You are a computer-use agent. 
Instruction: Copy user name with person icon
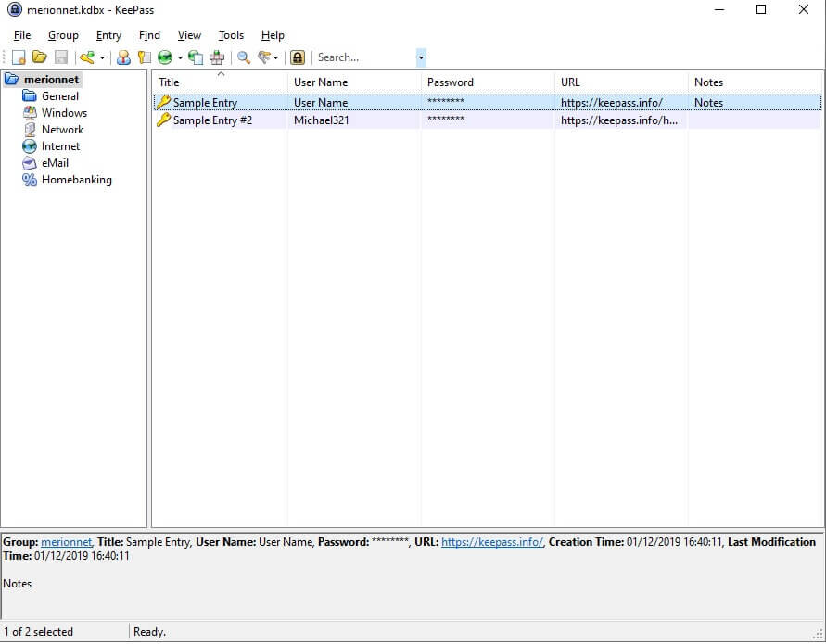pyautogui.click(x=124, y=57)
